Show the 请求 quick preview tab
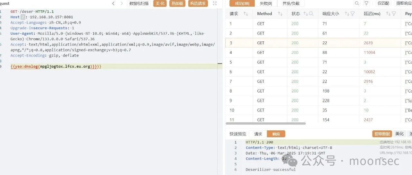412x175 pixels. point(258,134)
